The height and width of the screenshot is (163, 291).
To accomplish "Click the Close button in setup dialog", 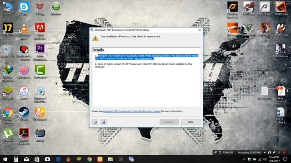I will click(191, 122).
